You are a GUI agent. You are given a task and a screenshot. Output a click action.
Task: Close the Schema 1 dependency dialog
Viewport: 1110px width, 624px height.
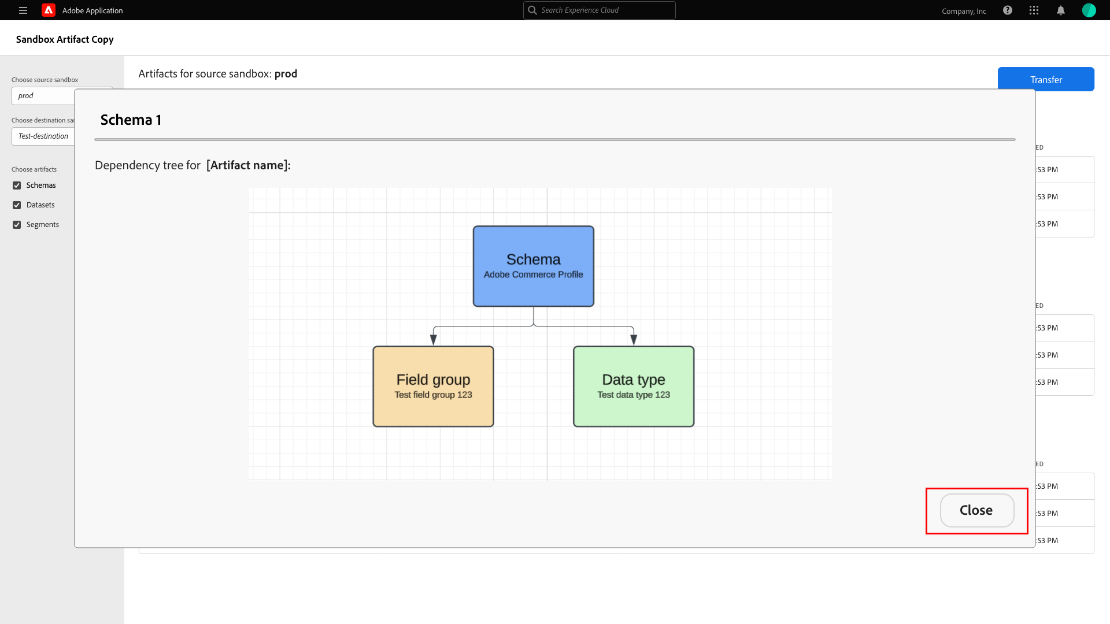coord(976,510)
